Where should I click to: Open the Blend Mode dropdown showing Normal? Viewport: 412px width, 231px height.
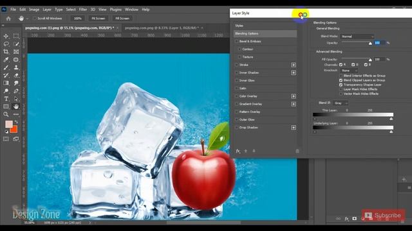pos(357,37)
